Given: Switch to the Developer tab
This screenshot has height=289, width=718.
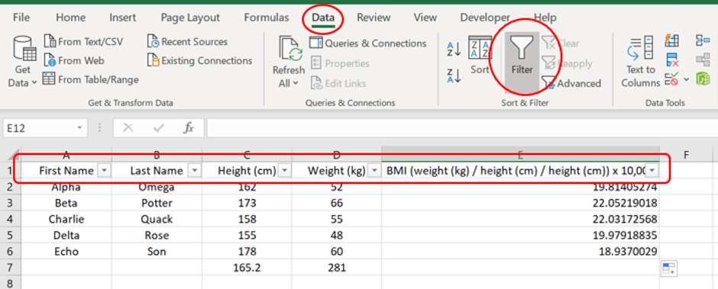Looking at the screenshot, I should pos(485,18).
